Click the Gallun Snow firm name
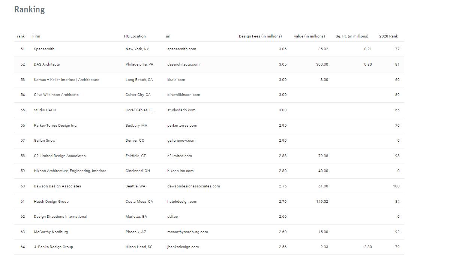Image resolution: width=453 pixels, height=256 pixels. [45, 141]
